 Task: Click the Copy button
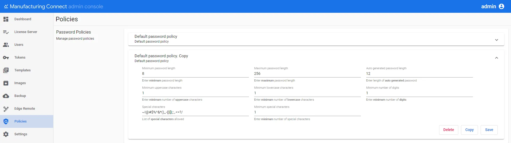469,130
